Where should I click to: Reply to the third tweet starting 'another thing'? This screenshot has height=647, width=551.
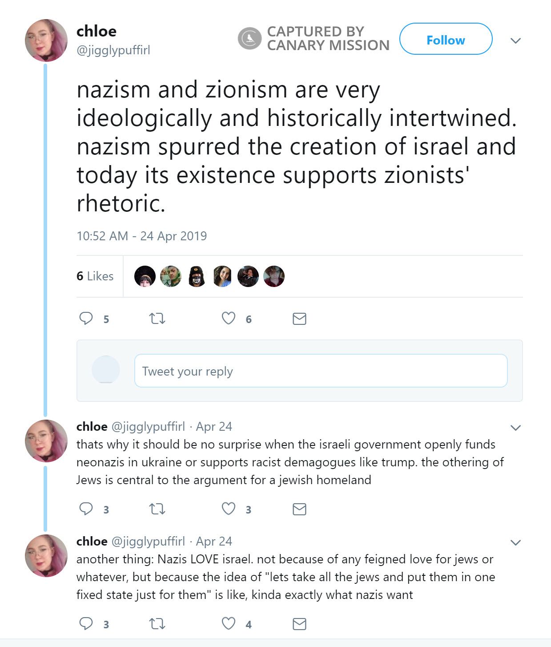coord(86,623)
